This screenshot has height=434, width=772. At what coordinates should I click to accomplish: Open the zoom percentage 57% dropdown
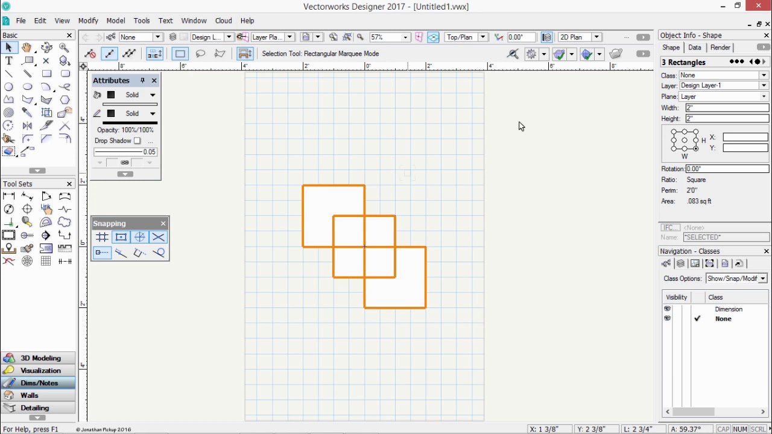click(390, 37)
